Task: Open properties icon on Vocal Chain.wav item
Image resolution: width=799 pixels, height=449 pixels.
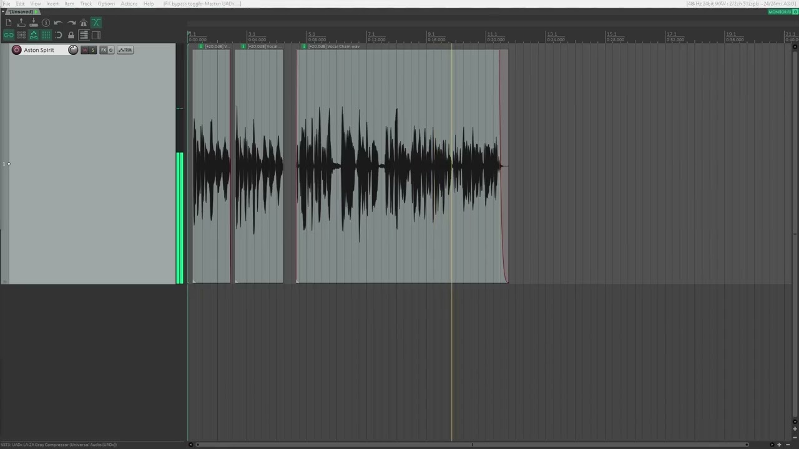Action: [x=304, y=46]
